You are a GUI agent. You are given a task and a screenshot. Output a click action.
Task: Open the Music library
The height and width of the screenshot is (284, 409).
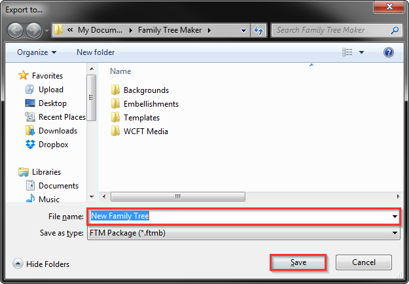click(x=49, y=199)
